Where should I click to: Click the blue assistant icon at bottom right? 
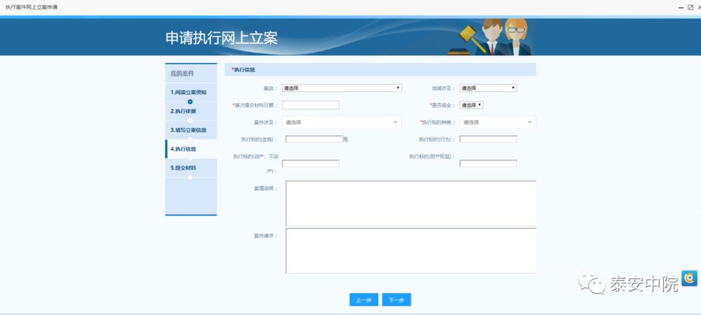coord(690,279)
